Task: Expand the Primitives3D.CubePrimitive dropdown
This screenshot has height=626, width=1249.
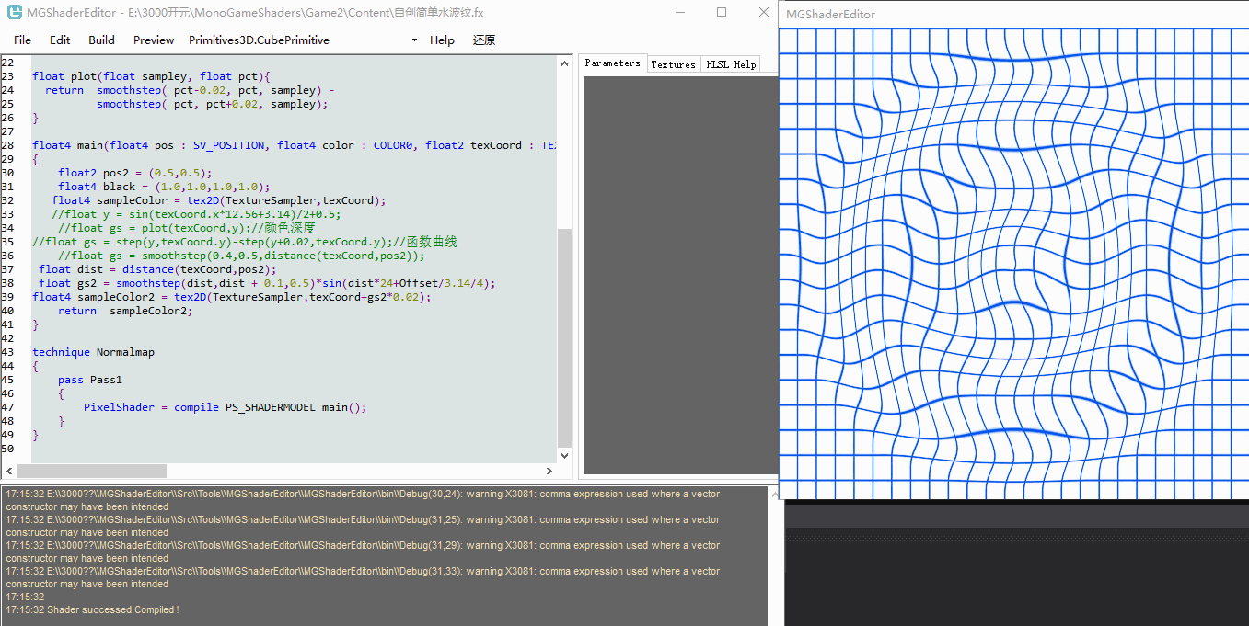Action: tap(414, 40)
